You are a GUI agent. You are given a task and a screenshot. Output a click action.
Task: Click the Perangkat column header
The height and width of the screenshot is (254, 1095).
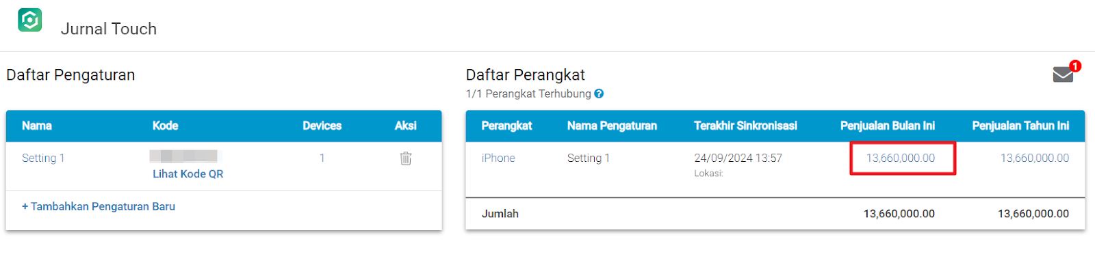tap(506, 126)
